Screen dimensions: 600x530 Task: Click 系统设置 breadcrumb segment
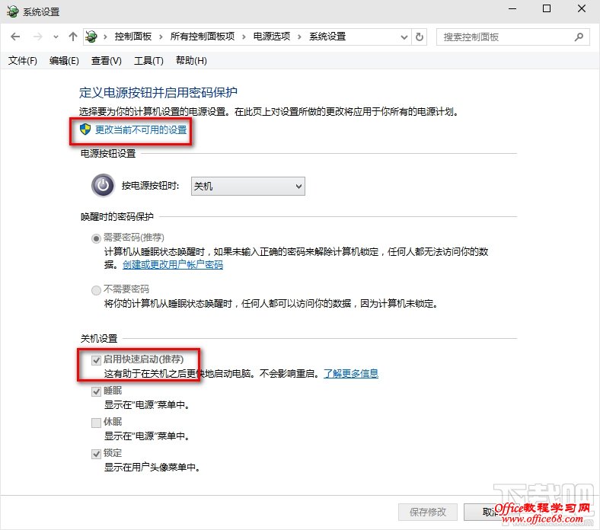327,37
